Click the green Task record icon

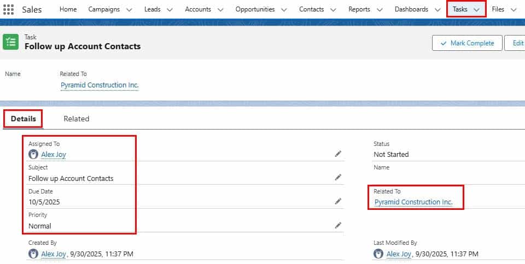tap(11, 42)
